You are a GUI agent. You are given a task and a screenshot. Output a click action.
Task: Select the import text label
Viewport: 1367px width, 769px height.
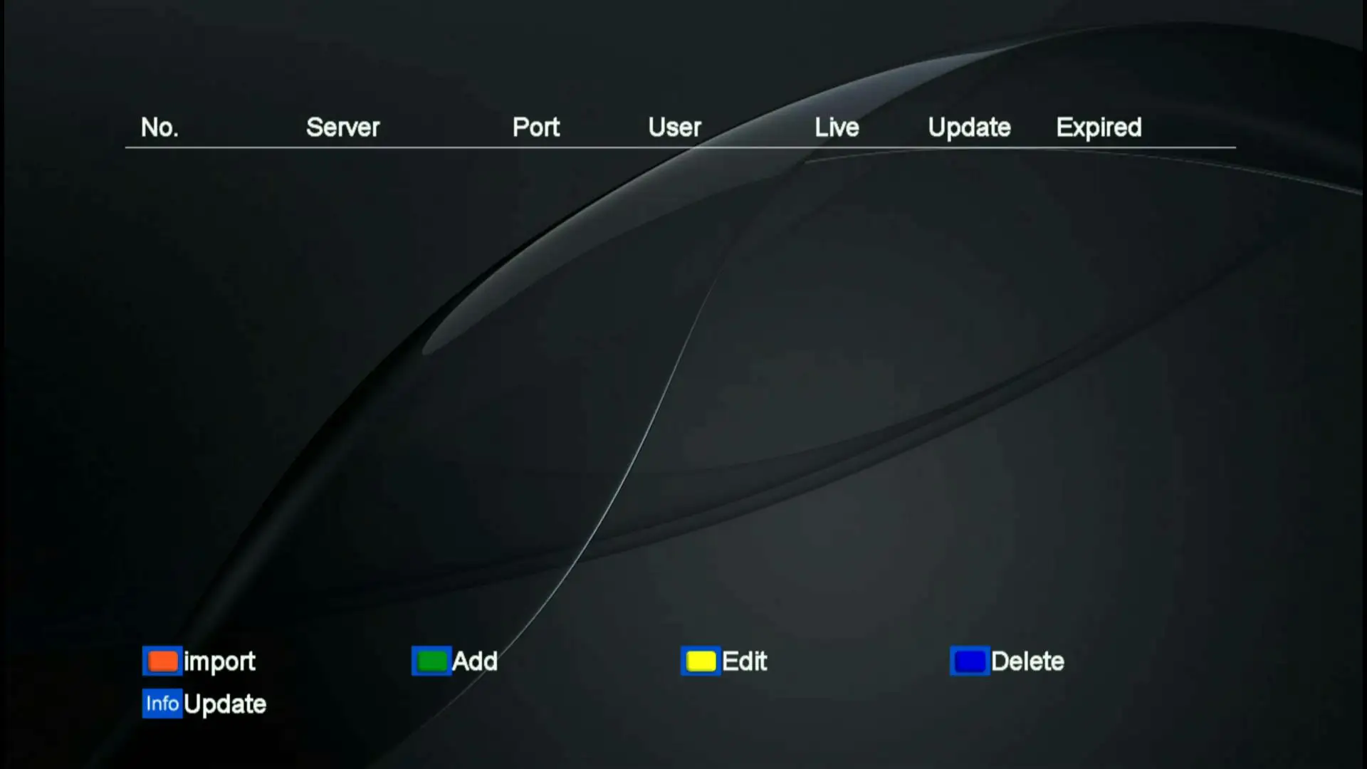click(219, 661)
